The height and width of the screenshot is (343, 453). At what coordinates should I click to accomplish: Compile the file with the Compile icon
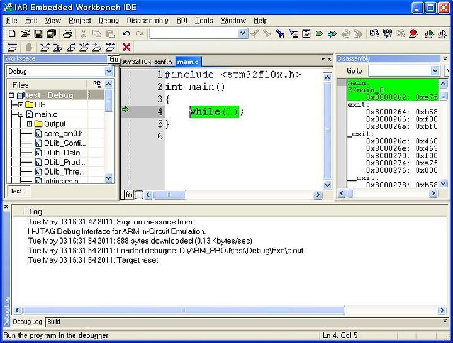point(374,34)
